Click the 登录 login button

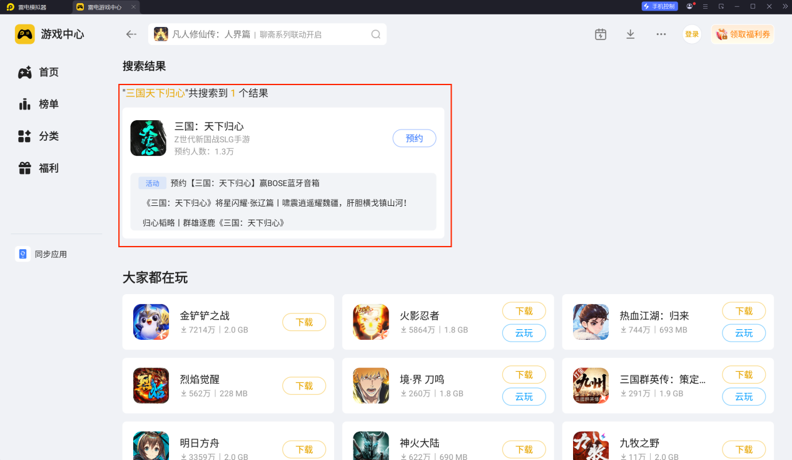692,34
